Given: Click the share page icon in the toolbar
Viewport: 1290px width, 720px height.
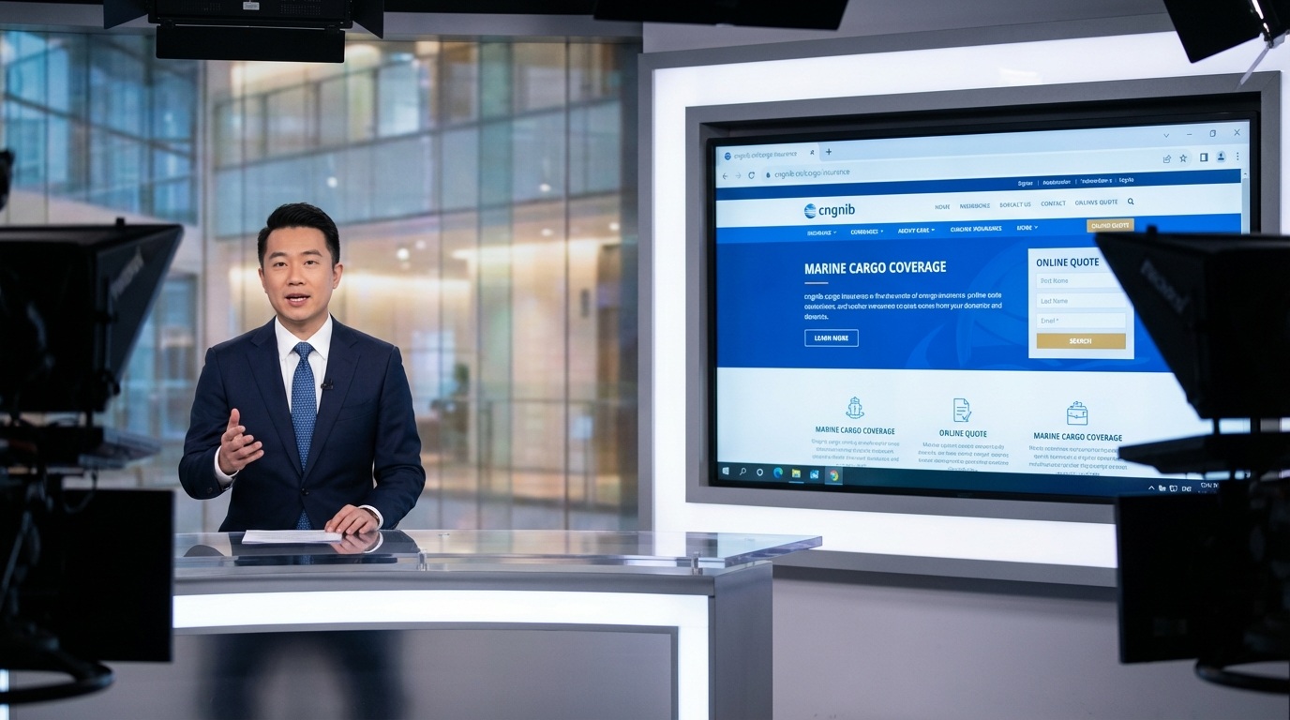Looking at the screenshot, I should pos(1167,159).
